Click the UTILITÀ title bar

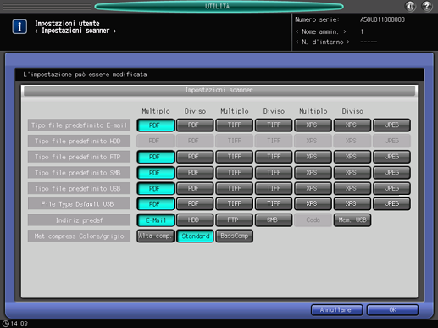click(219, 6)
